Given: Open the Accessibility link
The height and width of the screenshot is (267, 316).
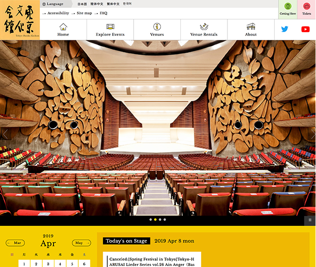Looking at the screenshot, I should [58, 13].
